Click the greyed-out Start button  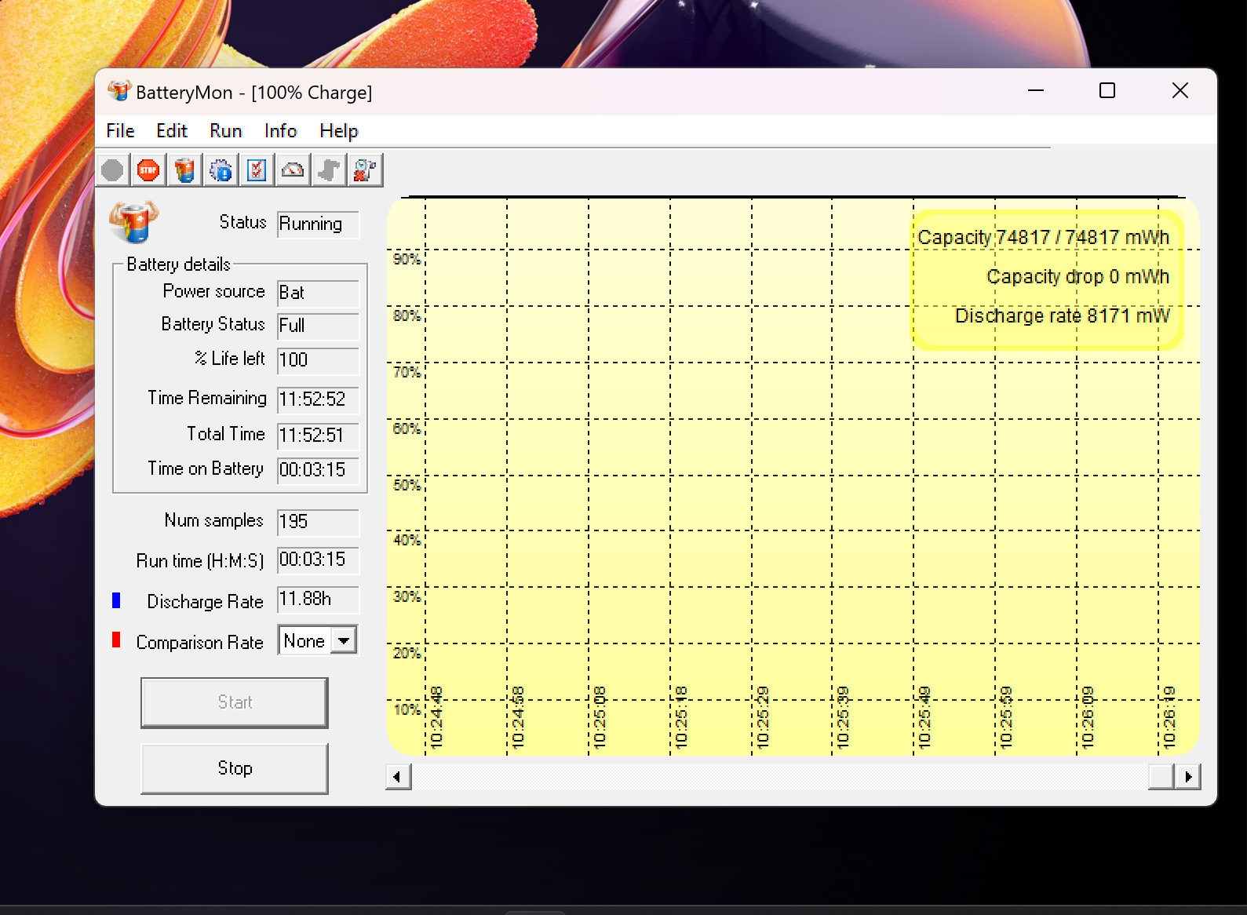[x=235, y=702]
